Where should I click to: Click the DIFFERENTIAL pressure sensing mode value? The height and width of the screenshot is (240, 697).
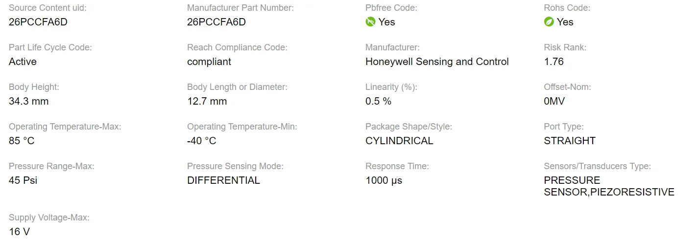pyautogui.click(x=223, y=180)
